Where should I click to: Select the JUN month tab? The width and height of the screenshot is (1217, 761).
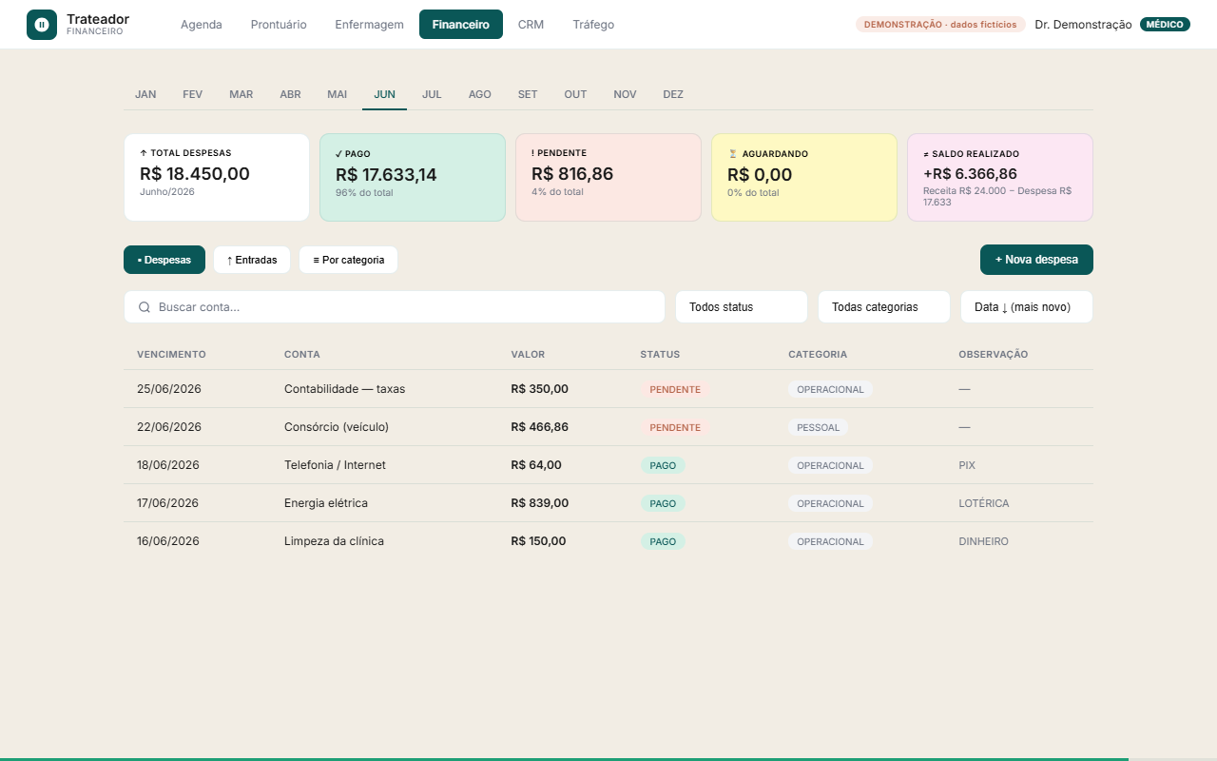coord(385,94)
